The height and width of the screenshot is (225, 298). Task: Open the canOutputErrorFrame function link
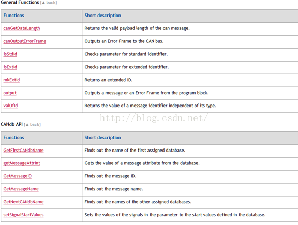click(x=24, y=41)
